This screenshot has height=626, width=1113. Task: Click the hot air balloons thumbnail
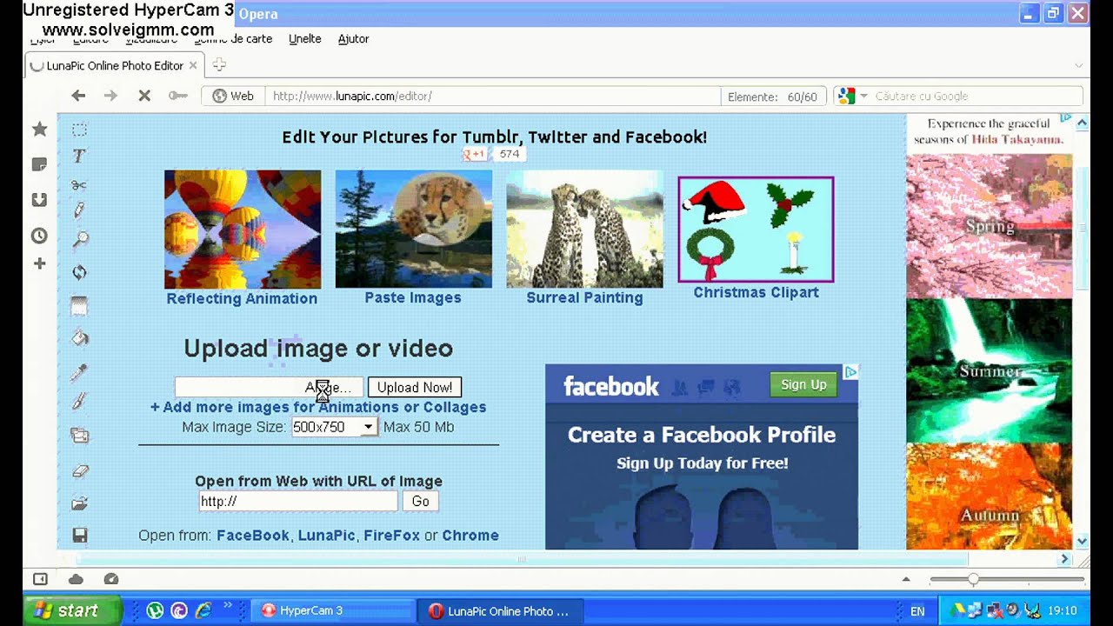point(243,230)
